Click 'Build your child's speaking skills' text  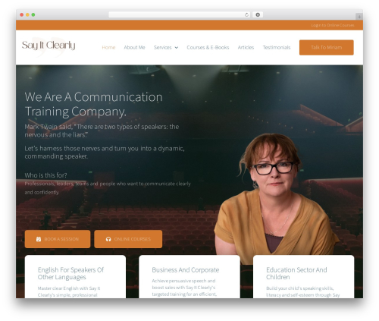(303, 291)
